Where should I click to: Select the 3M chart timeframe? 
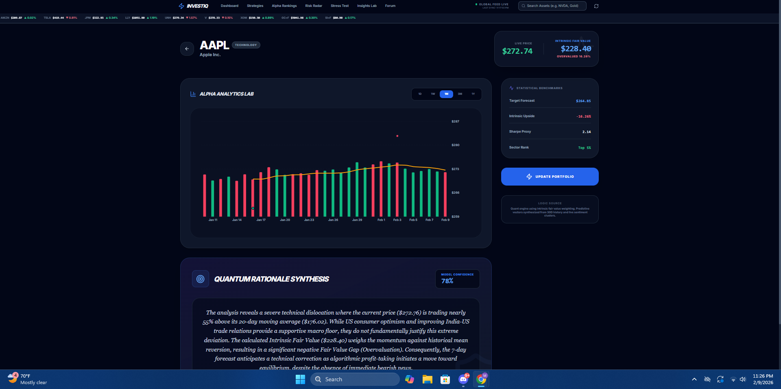coord(460,94)
